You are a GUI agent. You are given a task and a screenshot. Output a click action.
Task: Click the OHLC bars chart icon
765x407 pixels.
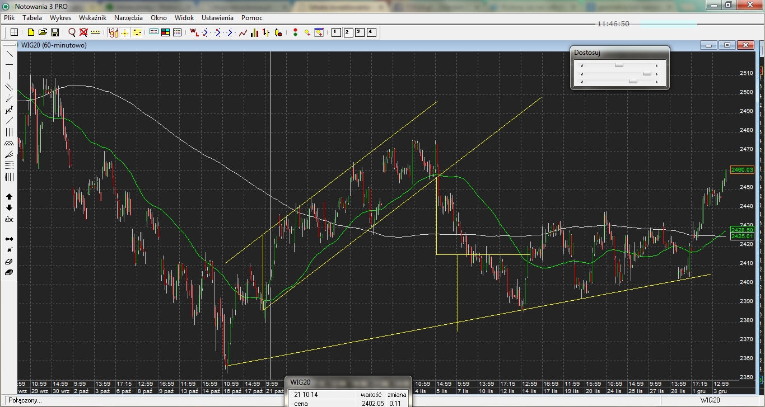coord(267,32)
